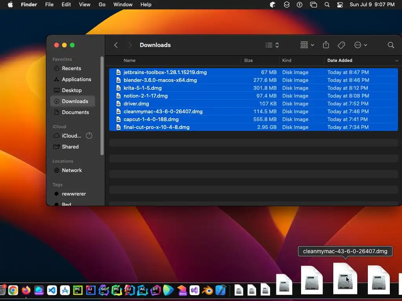The height and width of the screenshot is (301, 402).
Task: Open the Share button in Finder toolbar
Action: coord(326,45)
